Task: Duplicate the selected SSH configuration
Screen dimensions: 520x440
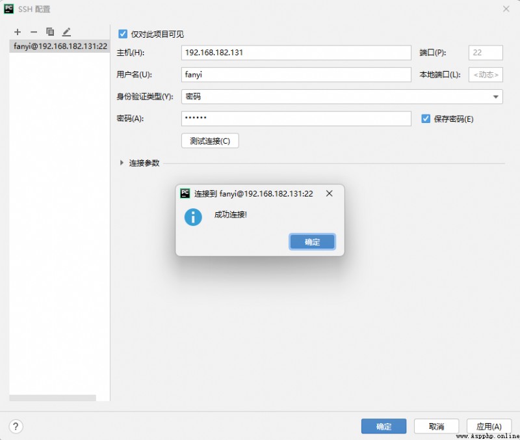Action: pyautogui.click(x=50, y=32)
